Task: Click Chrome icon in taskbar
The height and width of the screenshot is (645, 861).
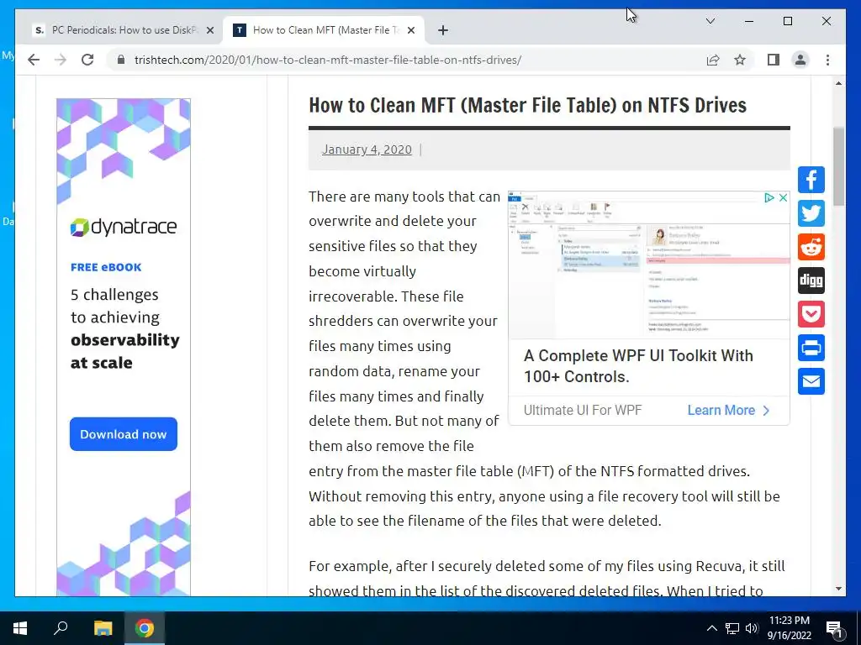Action: 145,628
